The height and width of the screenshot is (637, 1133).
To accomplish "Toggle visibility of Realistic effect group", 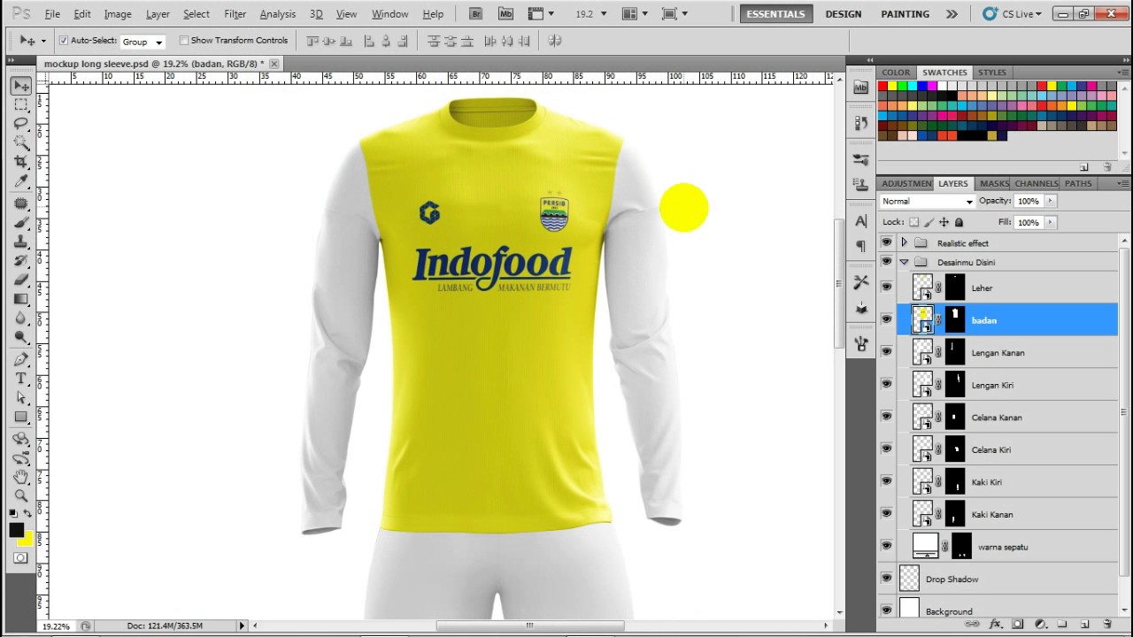I will 886,242.
